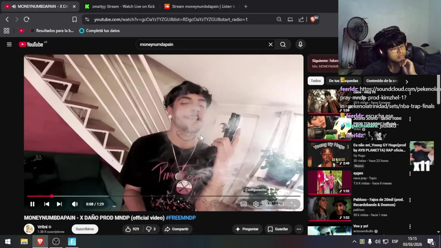Click Brave browser icon in taskbar
Viewport: 441px width, 248px height.
40,241
